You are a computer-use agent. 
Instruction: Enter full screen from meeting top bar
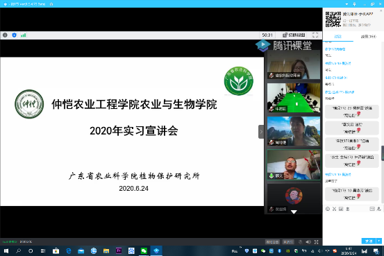pos(315,35)
